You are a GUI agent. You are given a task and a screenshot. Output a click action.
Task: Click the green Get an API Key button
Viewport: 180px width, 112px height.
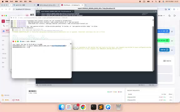click(163, 40)
